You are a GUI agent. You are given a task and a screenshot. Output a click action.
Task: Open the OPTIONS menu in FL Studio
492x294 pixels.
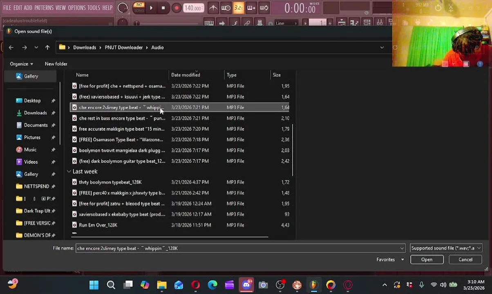pos(76,8)
